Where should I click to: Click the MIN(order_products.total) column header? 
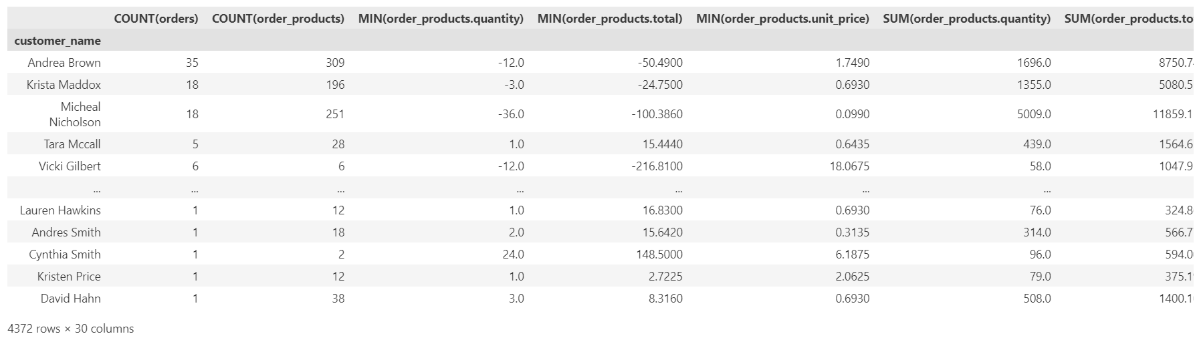click(610, 19)
